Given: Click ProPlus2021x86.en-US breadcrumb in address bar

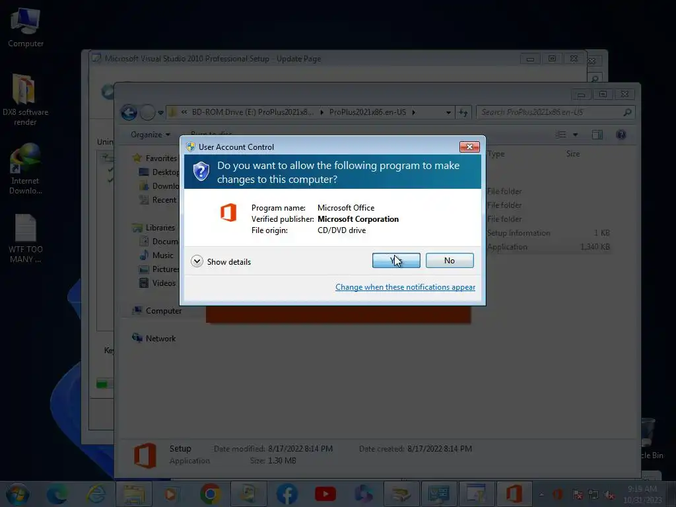Looking at the screenshot, I should pyautogui.click(x=368, y=112).
